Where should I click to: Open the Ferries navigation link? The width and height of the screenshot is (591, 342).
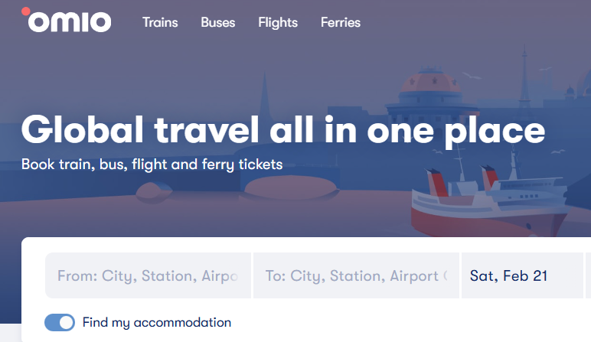tap(341, 23)
